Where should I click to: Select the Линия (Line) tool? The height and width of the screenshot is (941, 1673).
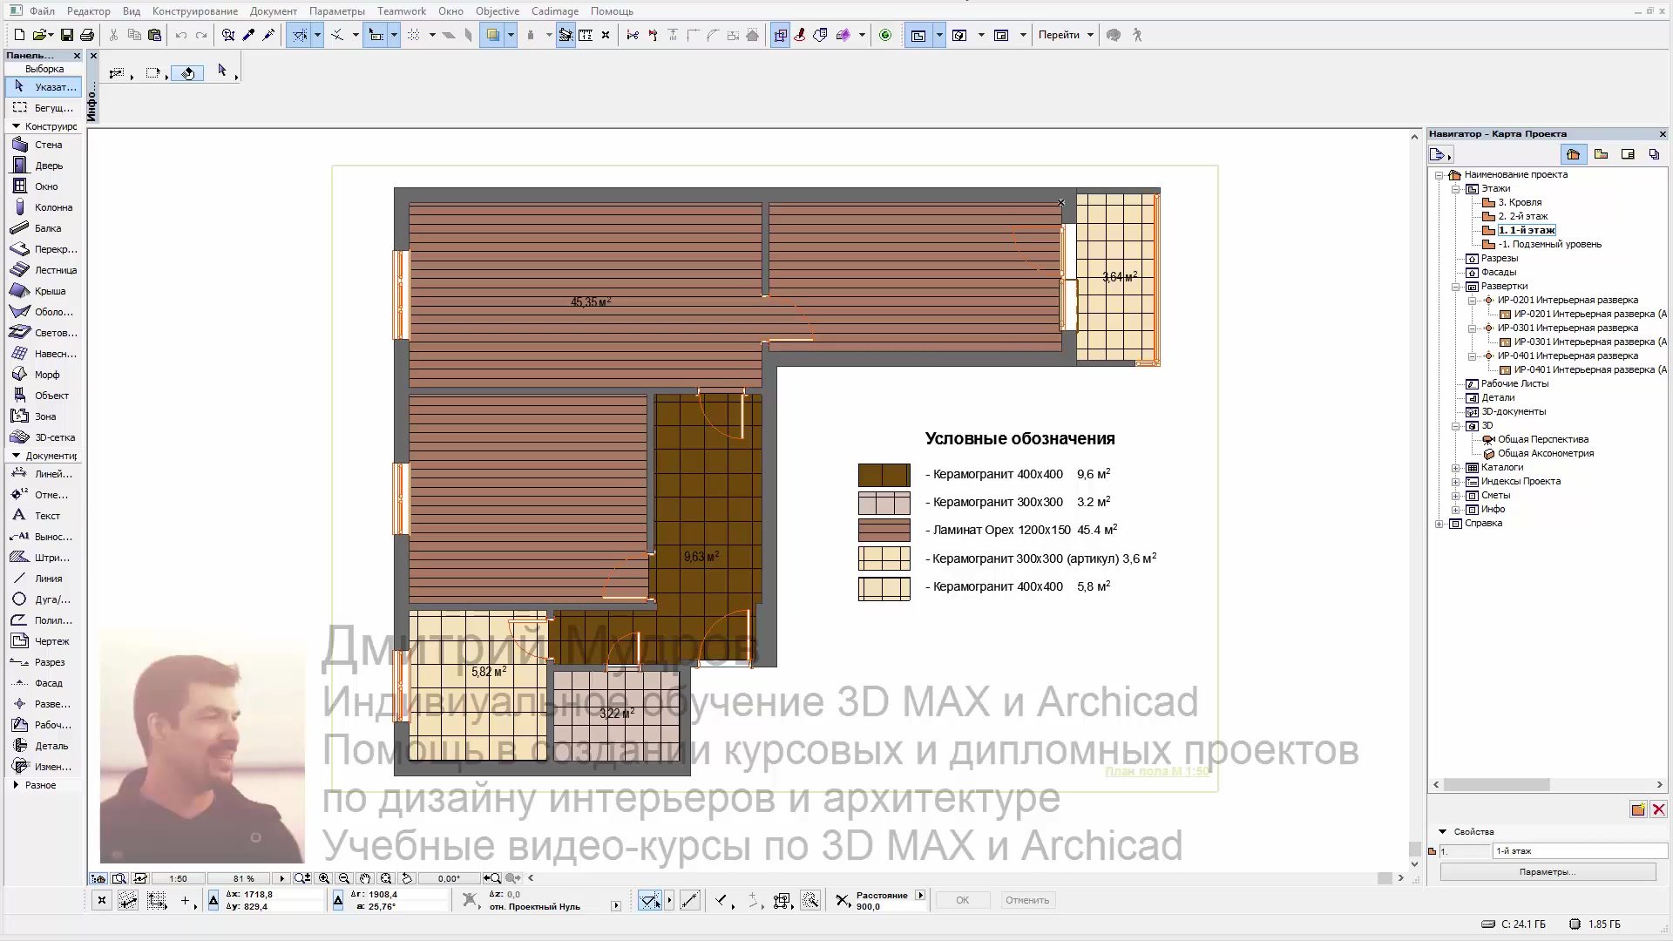pos(44,579)
